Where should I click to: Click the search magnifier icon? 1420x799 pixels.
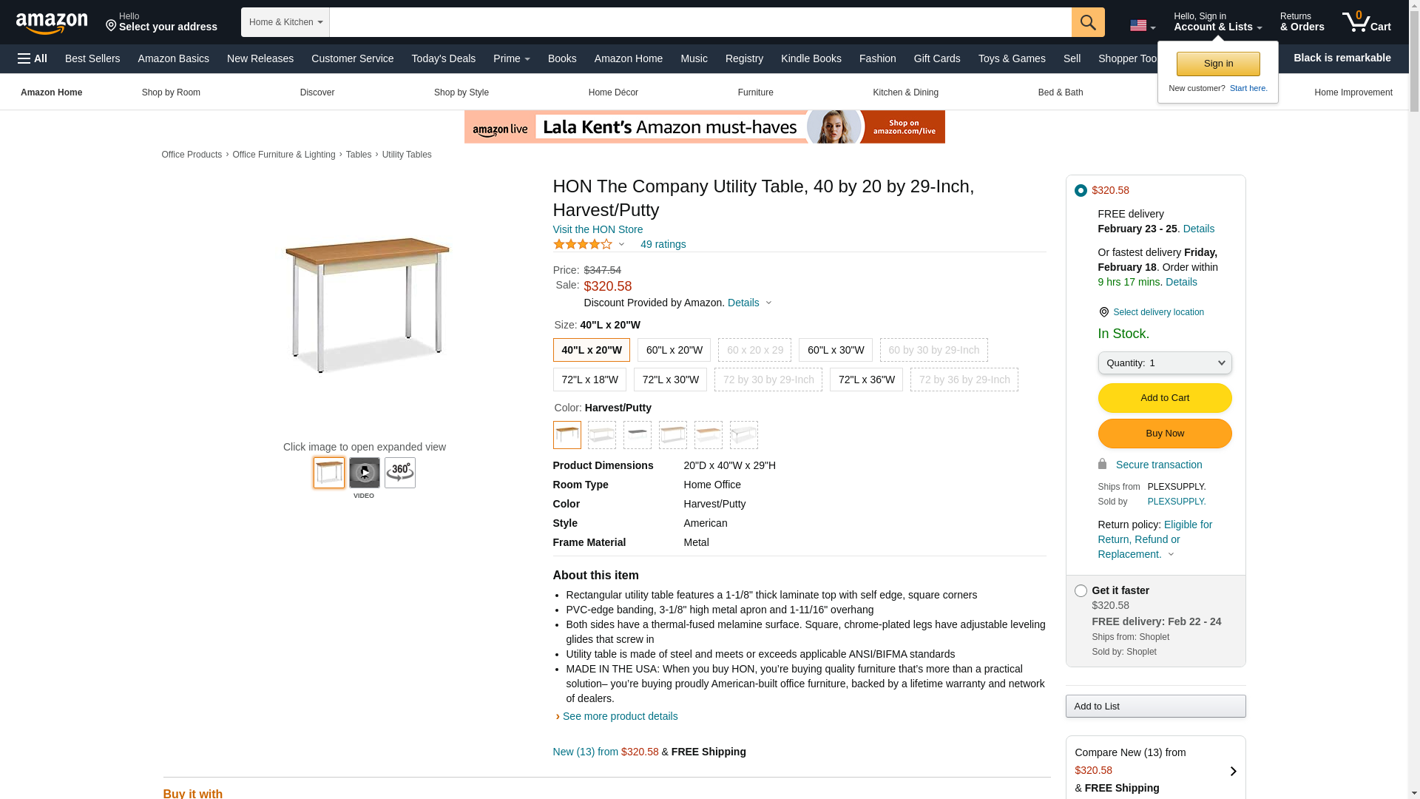click(1087, 22)
